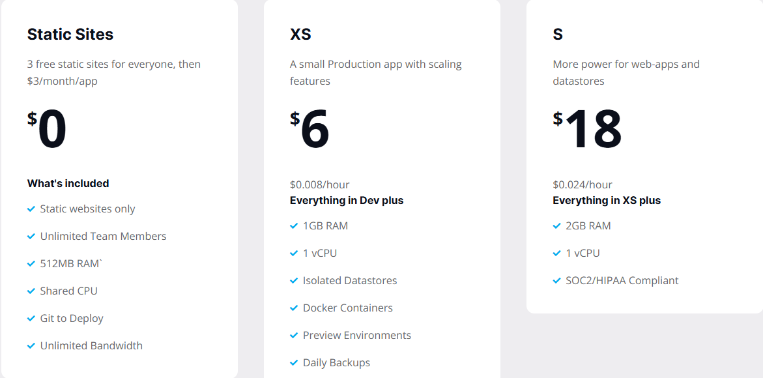The image size is (763, 378).
Task: Click the checkmark next to 1GB RAM
Action: pyautogui.click(x=294, y=226)
